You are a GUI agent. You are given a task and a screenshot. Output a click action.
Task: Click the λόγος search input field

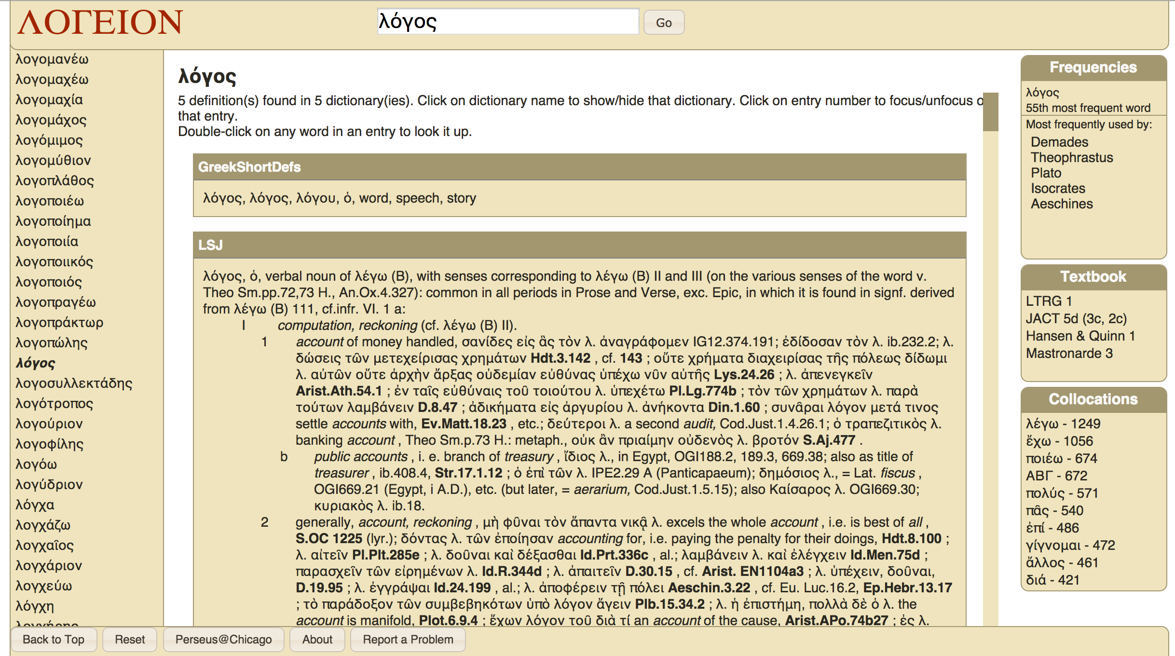pyautogui.click(x=507, y=22)
